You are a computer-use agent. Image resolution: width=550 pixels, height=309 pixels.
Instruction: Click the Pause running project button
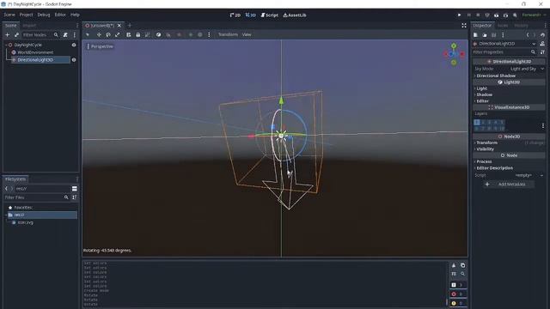point(468,15)
